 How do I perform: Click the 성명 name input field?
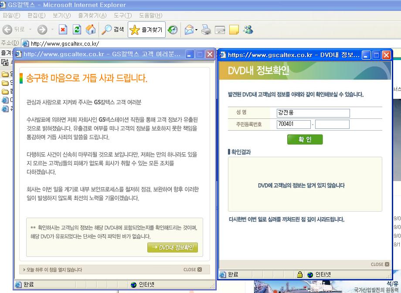313,113
